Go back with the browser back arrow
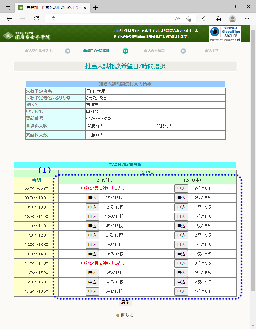Image resolution: width=256 pixels, height=329 pixels. [9, 19]
